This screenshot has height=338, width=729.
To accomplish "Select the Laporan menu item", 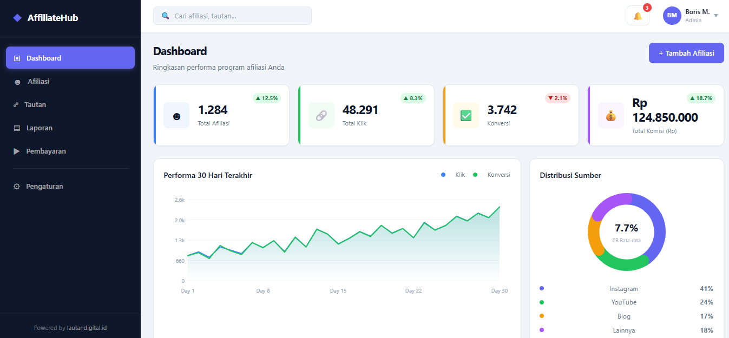I will point(70,128).
